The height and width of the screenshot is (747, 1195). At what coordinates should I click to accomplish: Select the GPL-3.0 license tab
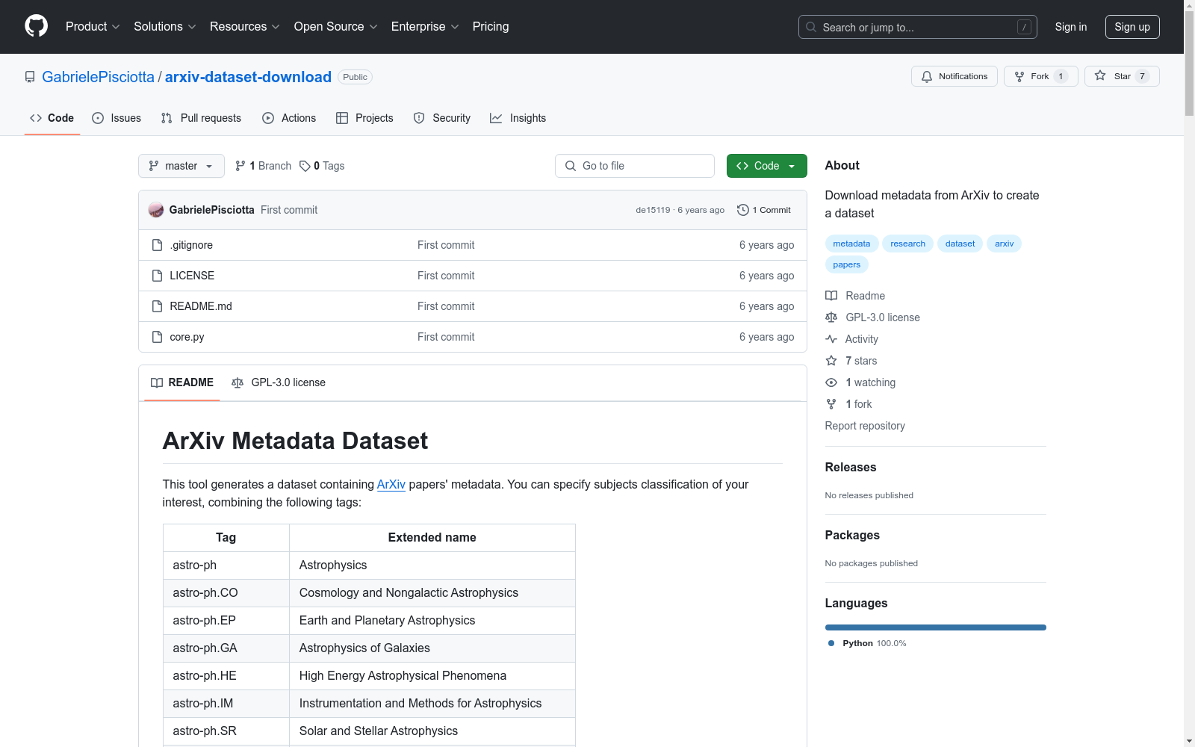279,382
